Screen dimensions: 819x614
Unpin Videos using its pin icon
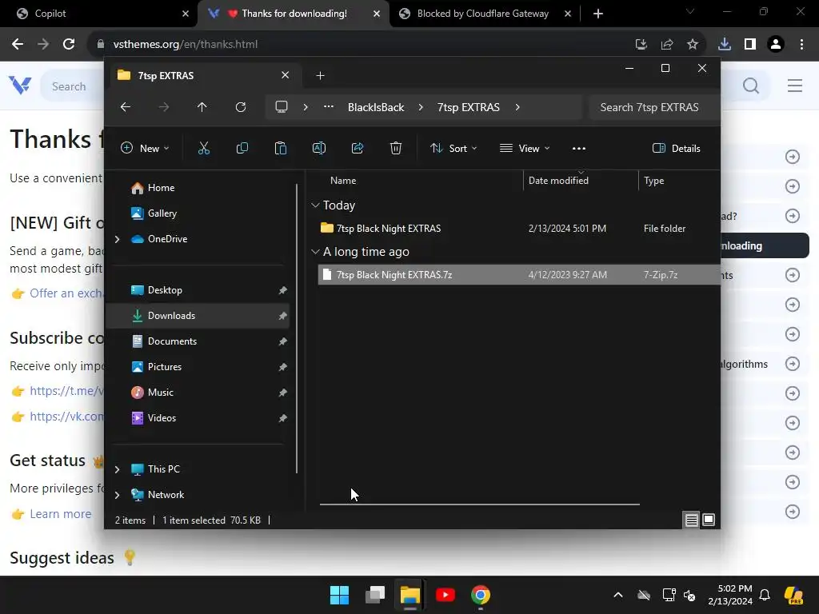282,418
